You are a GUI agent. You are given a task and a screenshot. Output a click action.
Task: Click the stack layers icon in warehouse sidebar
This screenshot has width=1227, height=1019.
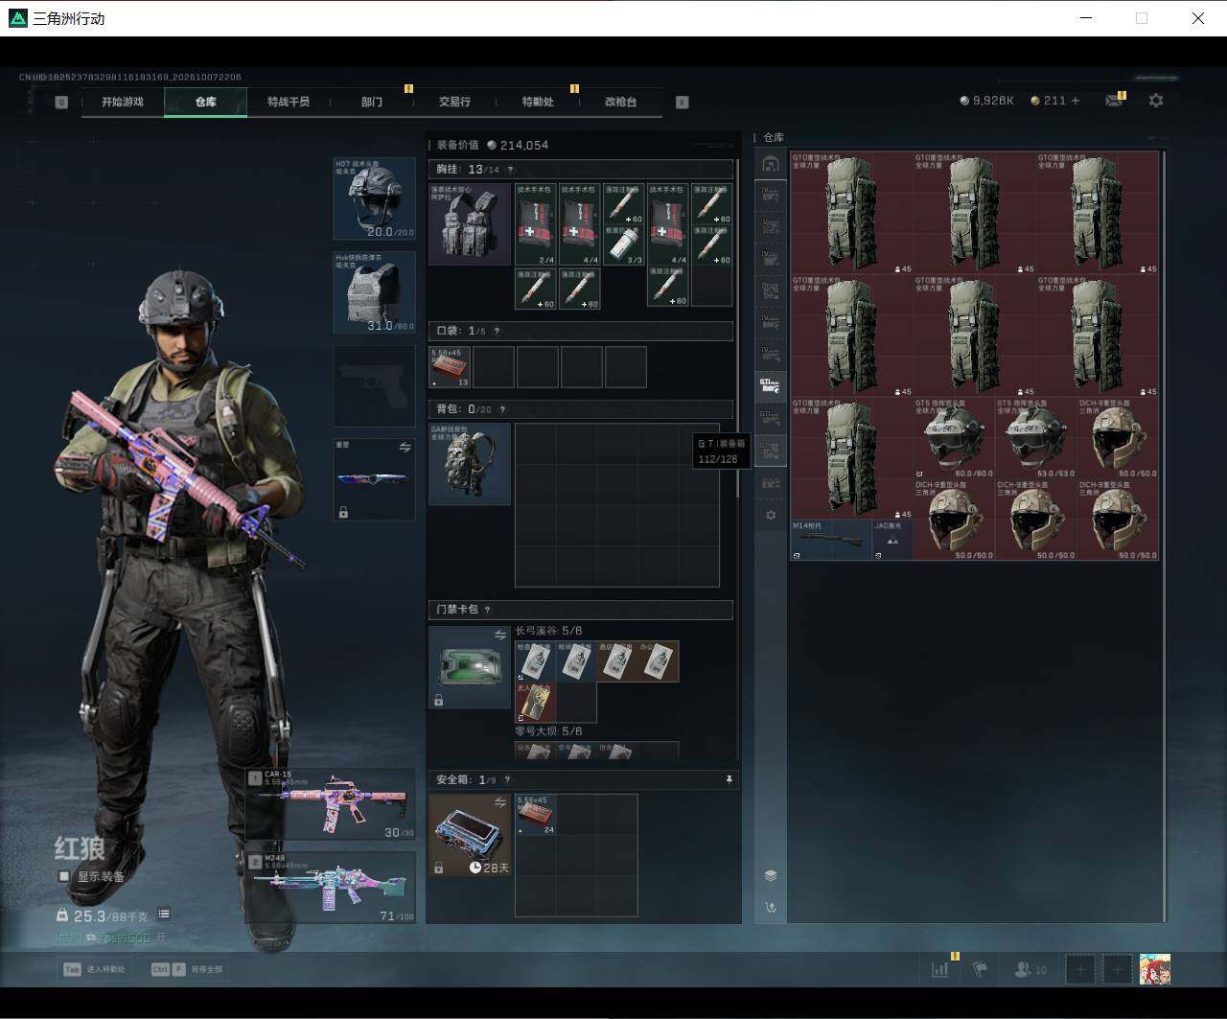[x=771, y=875]
